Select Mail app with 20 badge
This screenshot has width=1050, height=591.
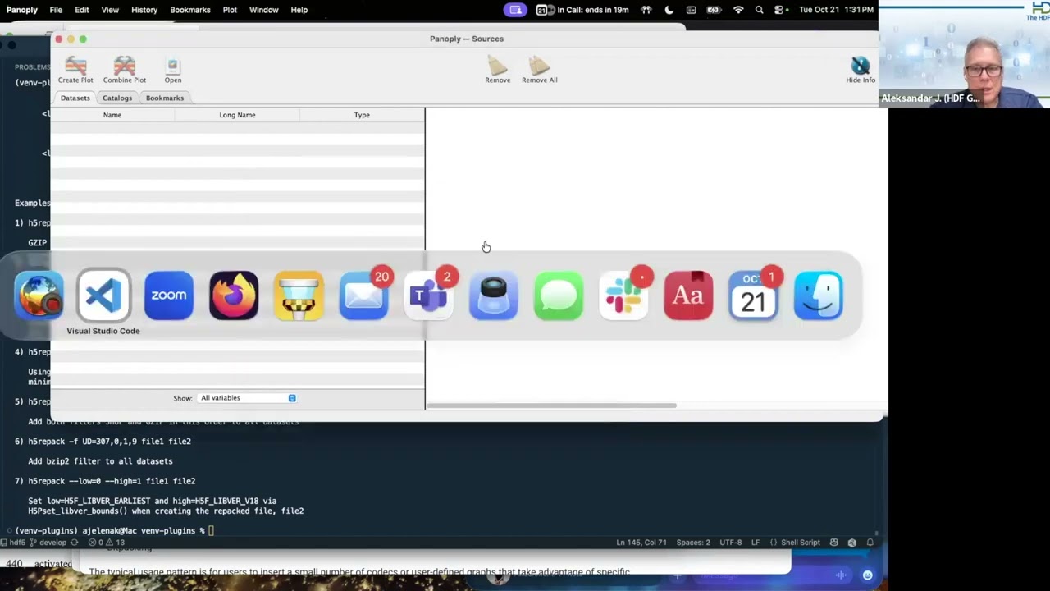tap(363, 295)
